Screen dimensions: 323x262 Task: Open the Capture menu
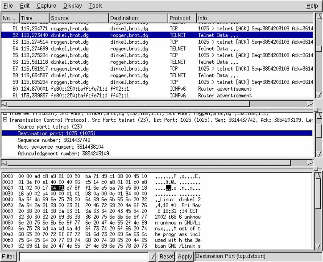(x=46, y=6)
